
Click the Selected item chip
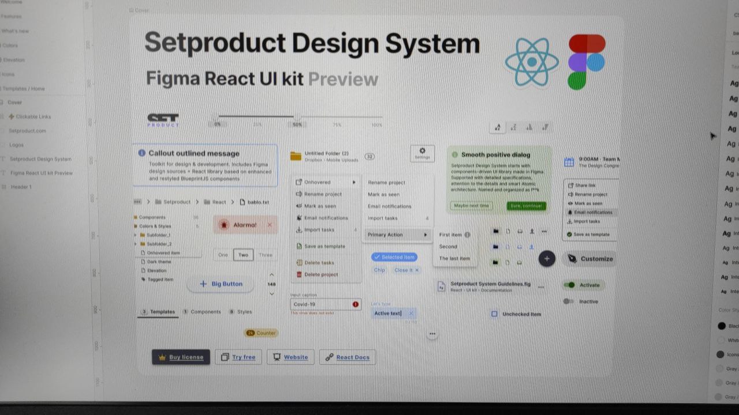click(394, 257)
